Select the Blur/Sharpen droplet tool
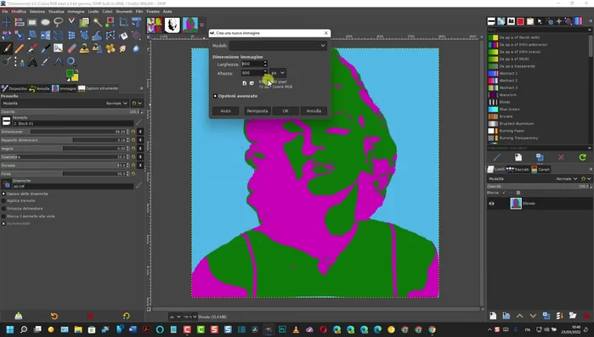This screenshot has width=594, height=337. tap(136, 48)
